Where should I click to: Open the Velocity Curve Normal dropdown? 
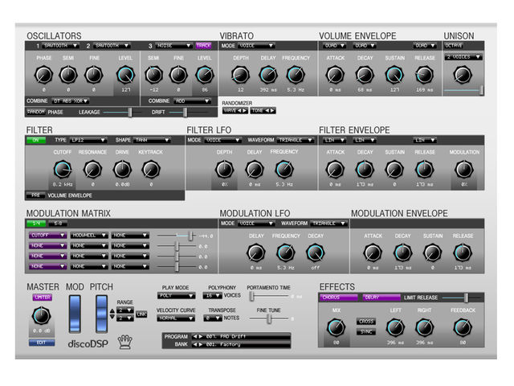click(176, 318)
